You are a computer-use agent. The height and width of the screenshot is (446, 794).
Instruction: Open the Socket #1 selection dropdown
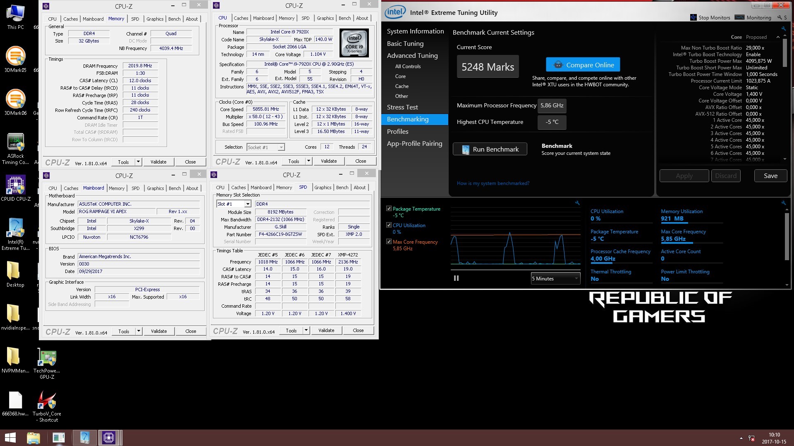[265, 147]
